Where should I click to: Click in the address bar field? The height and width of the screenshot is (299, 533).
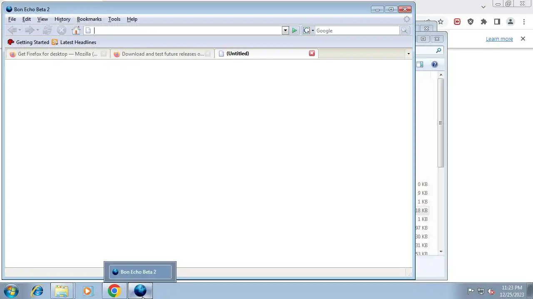tap(187, 30)
